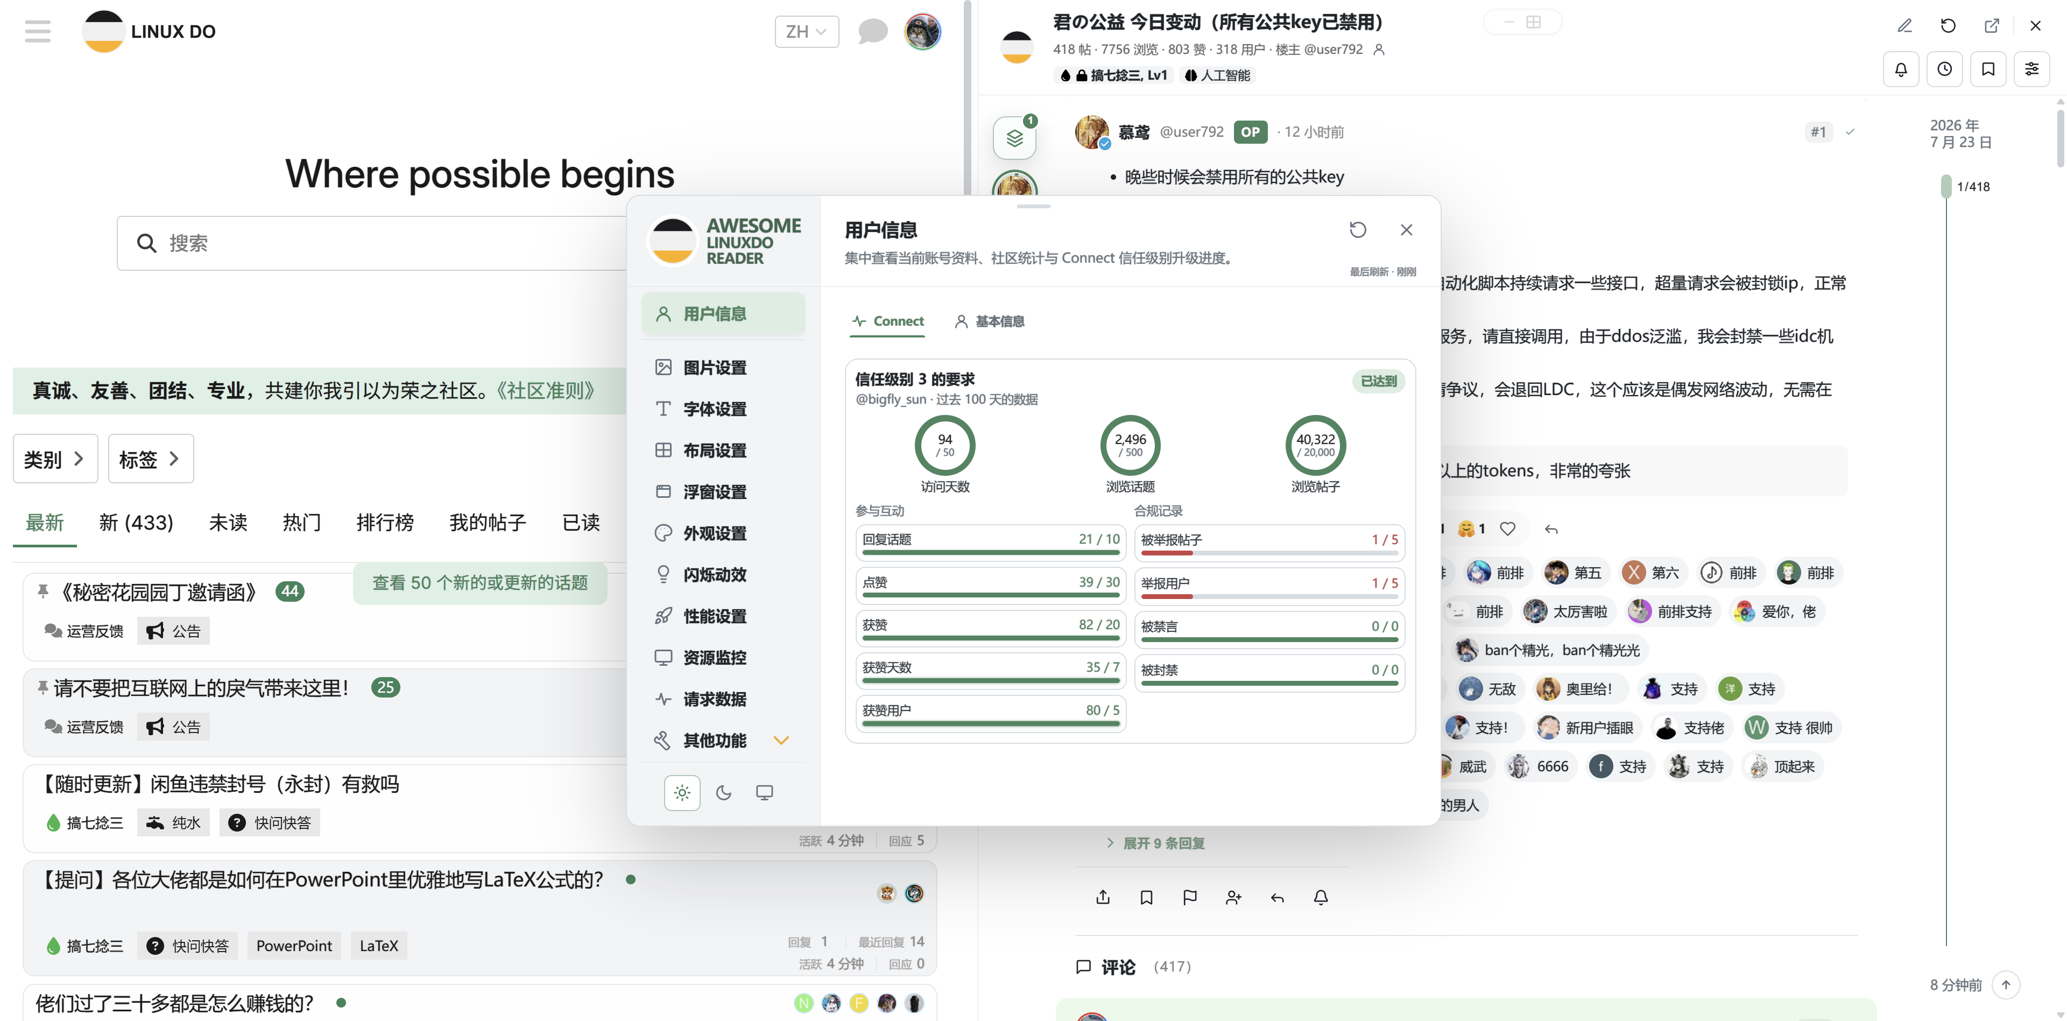Open 资源监控 in reader sidebar
Image resolution: width=2067 pixels, height=1021 pixels.
(723, 658)
